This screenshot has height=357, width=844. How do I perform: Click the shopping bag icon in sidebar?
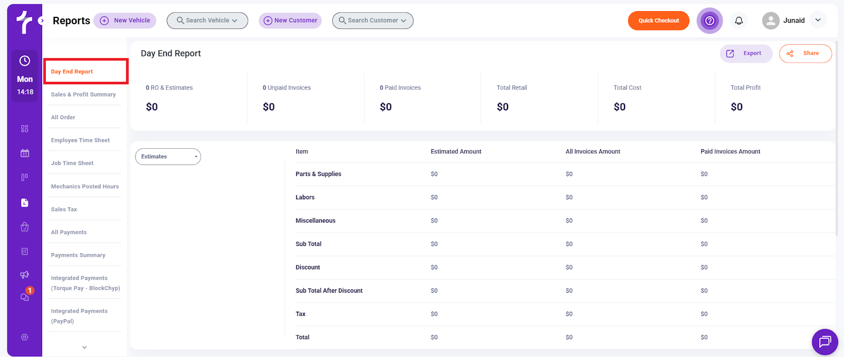[24, 227]
